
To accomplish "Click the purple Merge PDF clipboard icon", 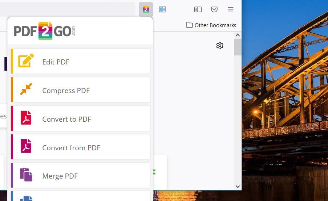I will tap(26, 175).
